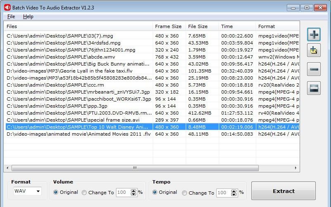Click the Extract button
This screenshot has width=331, height=207.
pyautogui.click(x=283, y=191)
